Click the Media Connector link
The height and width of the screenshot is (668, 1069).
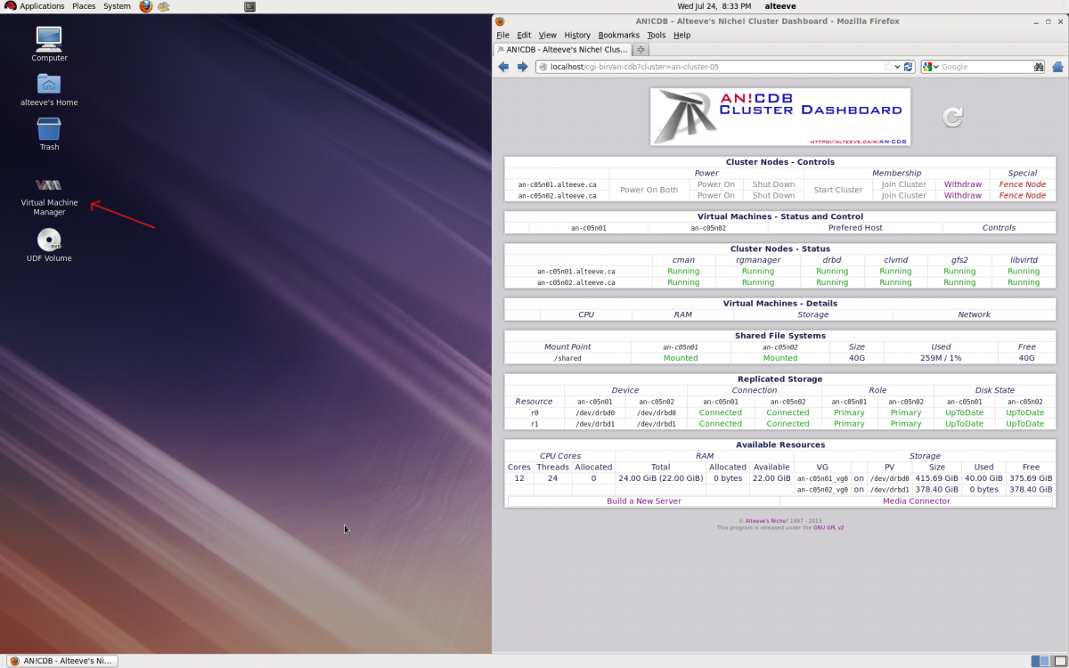916,501
